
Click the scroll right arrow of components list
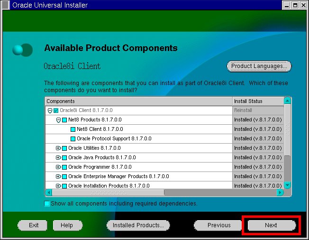pos(280,193)
